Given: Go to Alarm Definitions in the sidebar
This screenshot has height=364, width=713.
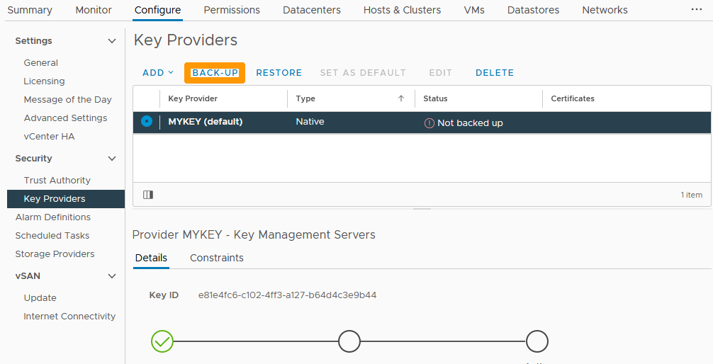Looking at the screenshot, I should (53, 217).
